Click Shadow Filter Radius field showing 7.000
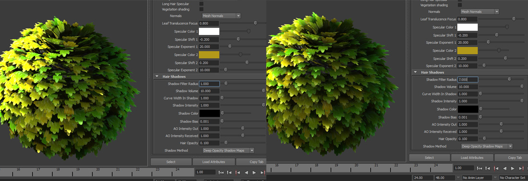The width and height of the screenshot is (528, 181). (x=468, y=80)
